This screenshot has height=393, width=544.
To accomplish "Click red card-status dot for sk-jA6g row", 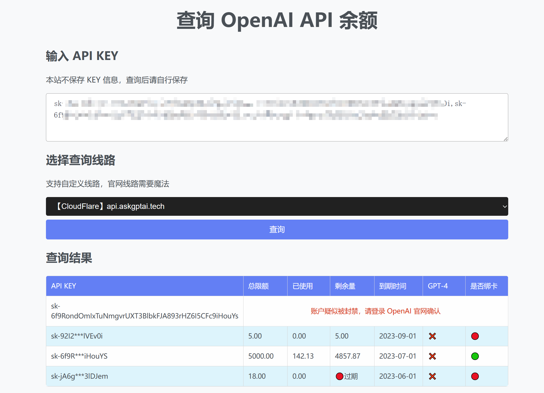I will click(x=475, y=376).
